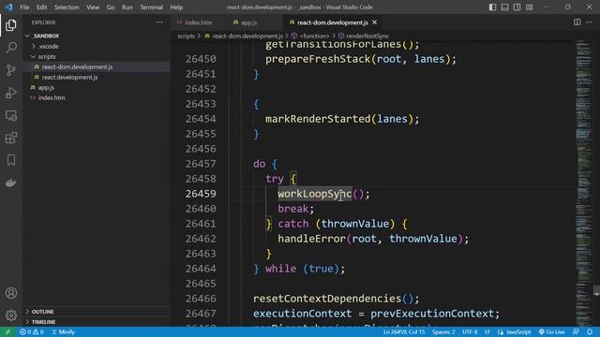Click the feedback icon in status bar

pos(576,332)
